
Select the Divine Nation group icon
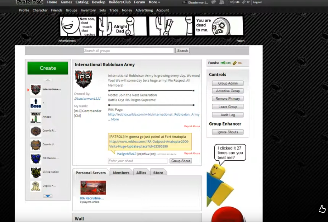coord(36,172)
